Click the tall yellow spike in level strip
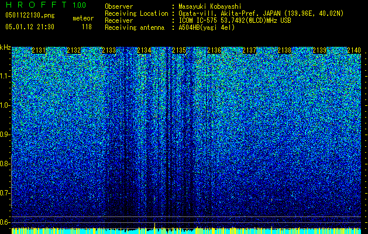The height and width of the screenshot is (234, 368). (154, 228)
